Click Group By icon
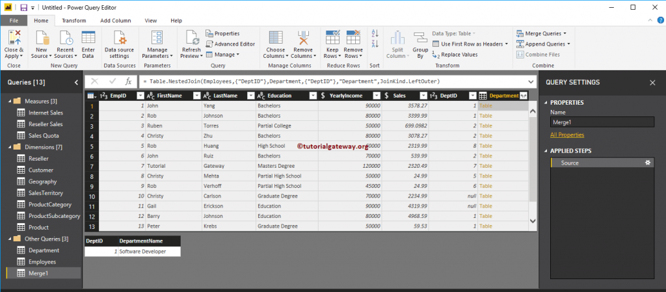Image resolution: width=666 pixels, height=292 pixels. 420,37
